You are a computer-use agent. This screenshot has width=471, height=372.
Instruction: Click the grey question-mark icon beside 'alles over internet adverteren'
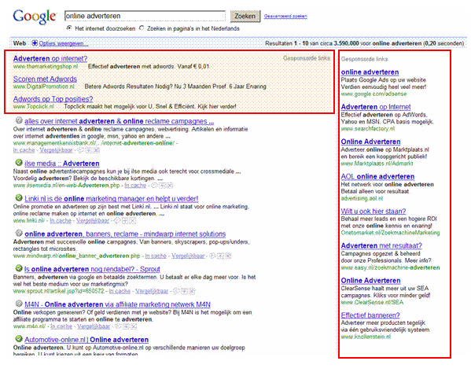pos(19,120)
